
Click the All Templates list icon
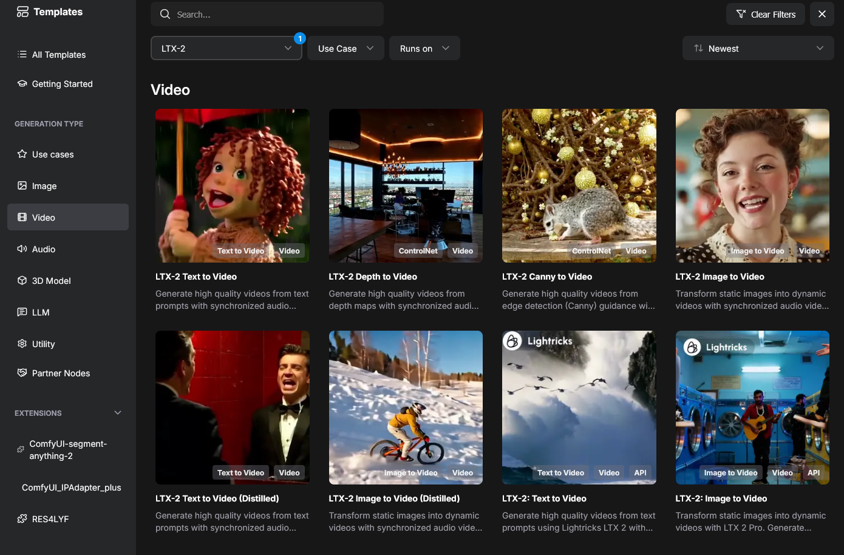point(22,54)
